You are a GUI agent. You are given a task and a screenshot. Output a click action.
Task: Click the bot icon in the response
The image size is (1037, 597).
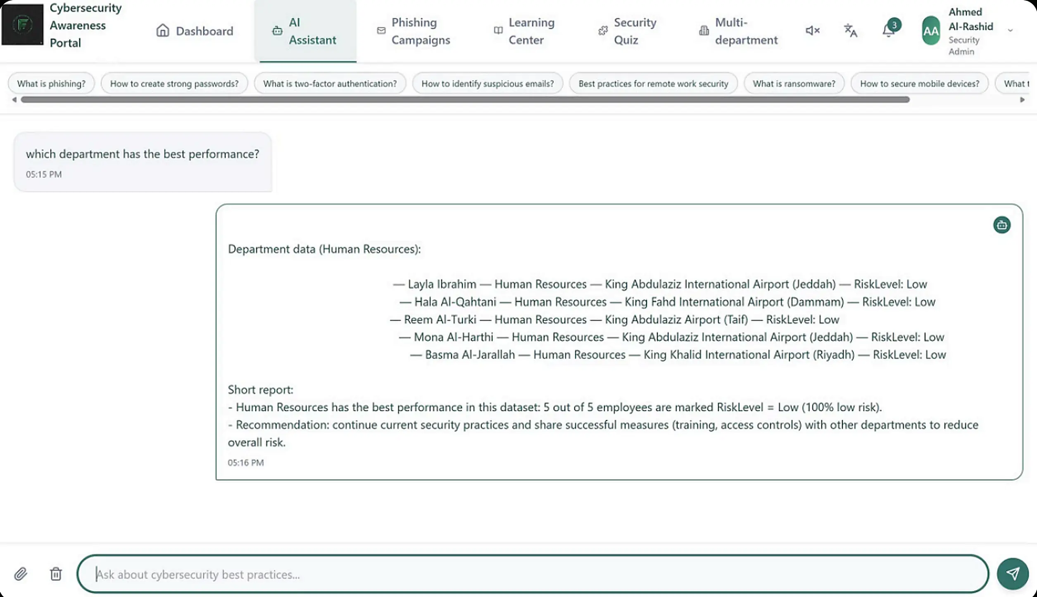(1002, 225)
